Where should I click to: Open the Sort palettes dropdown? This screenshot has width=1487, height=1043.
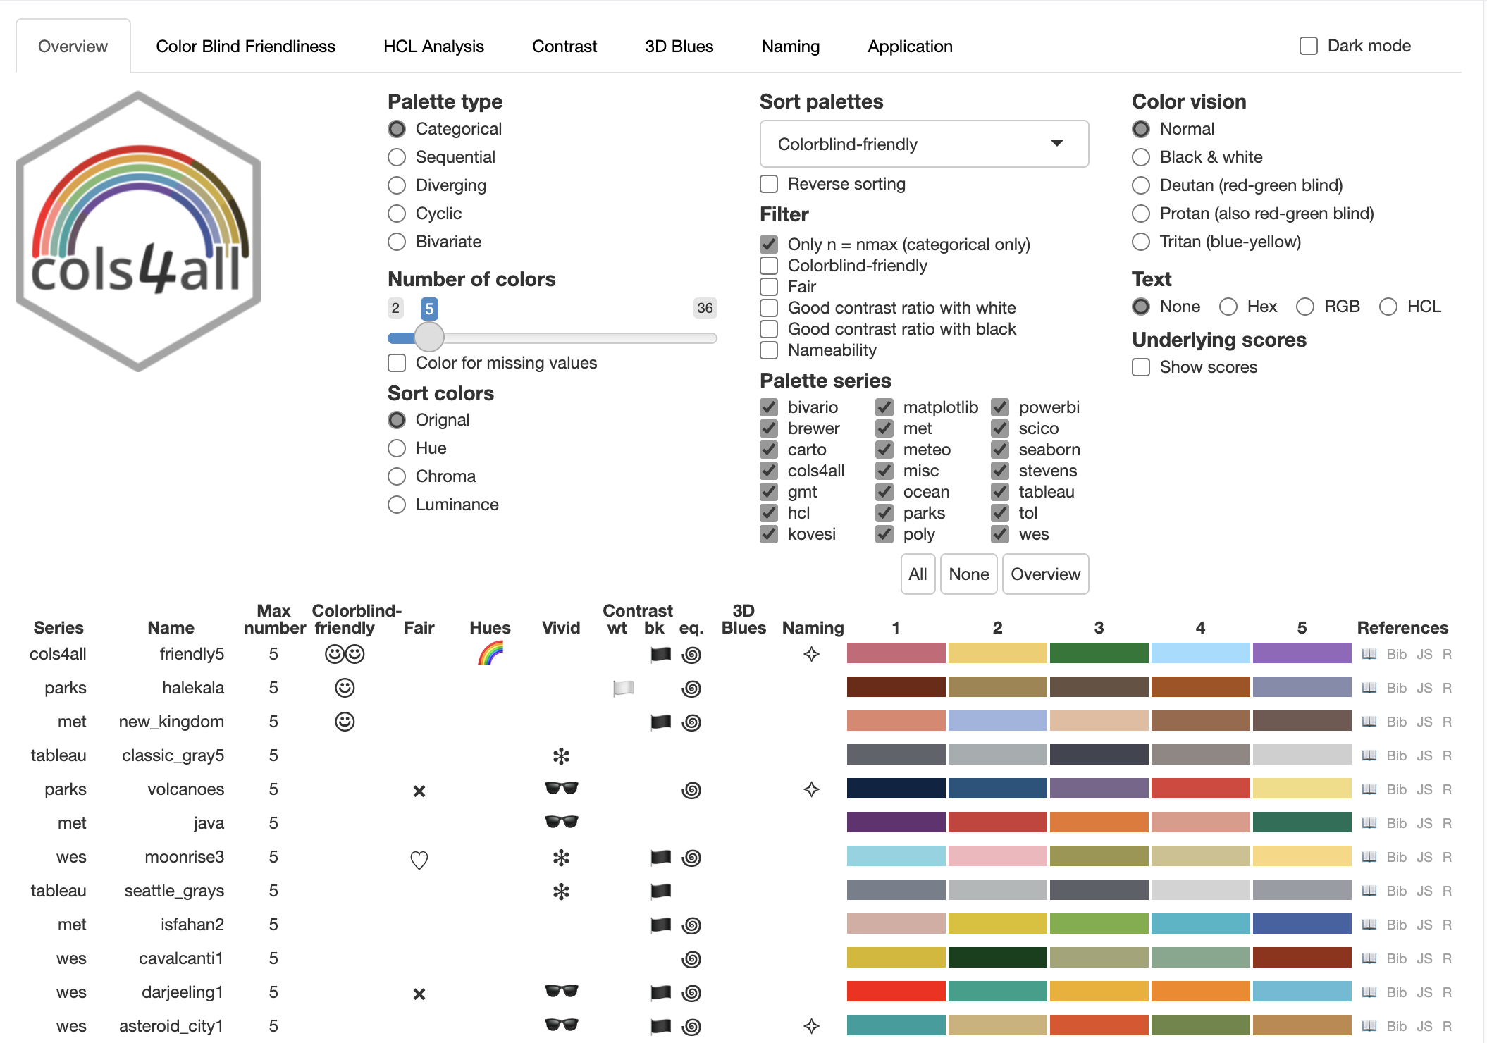pyautogui.click(x=924, y=144)
